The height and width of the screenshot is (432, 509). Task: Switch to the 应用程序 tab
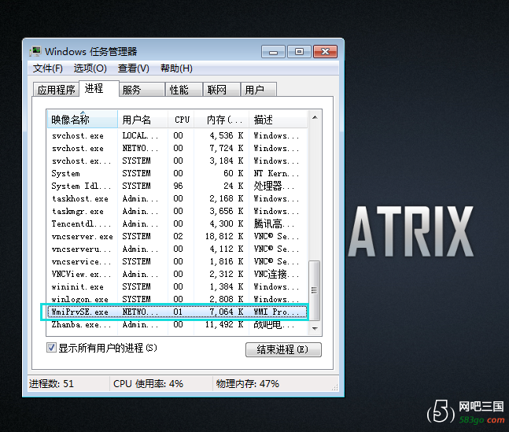[x=56, y=90]
